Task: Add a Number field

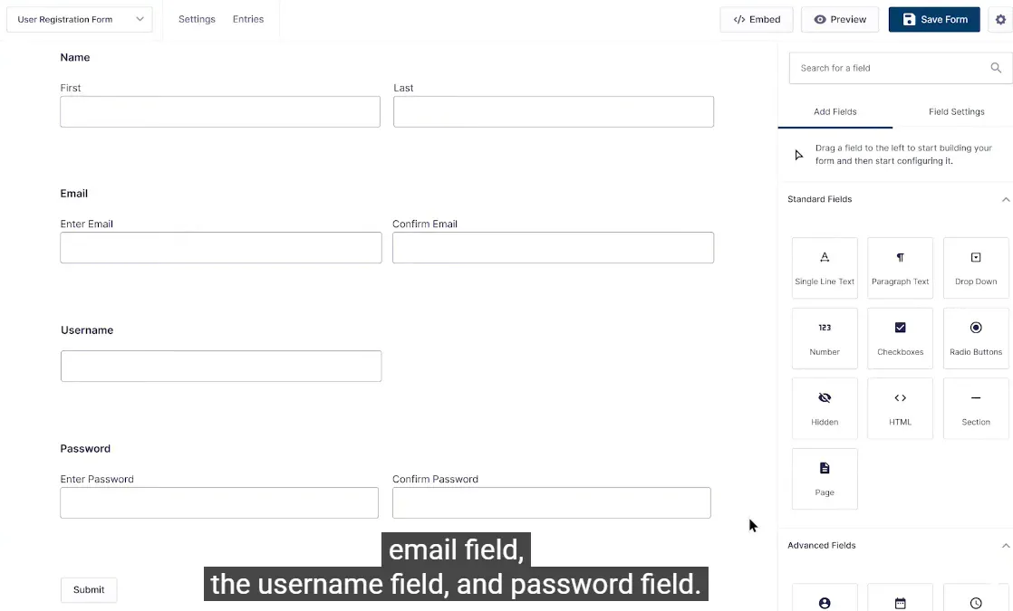Action: 825,339
